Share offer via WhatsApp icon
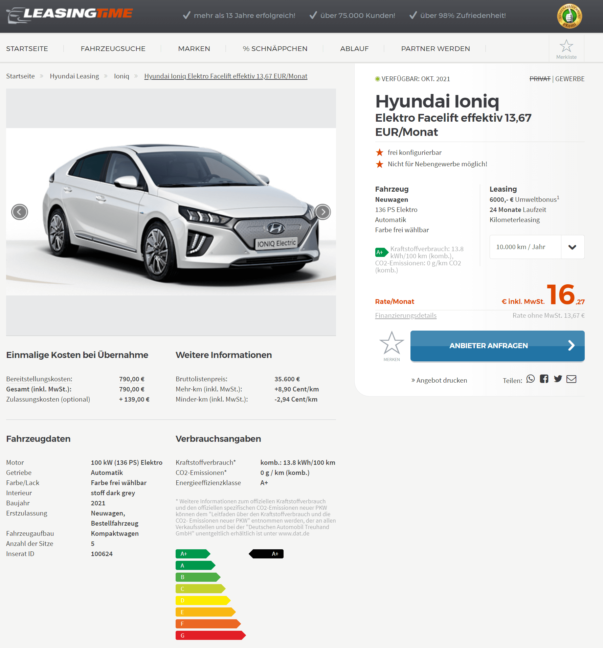The height and width of the screenshot is (648, 603). coord(531,379)
